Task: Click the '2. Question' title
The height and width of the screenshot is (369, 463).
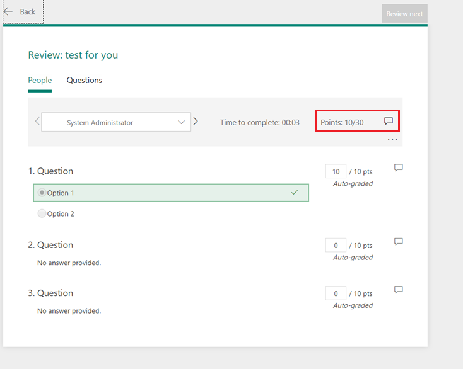Action: [x=50, y=245]
